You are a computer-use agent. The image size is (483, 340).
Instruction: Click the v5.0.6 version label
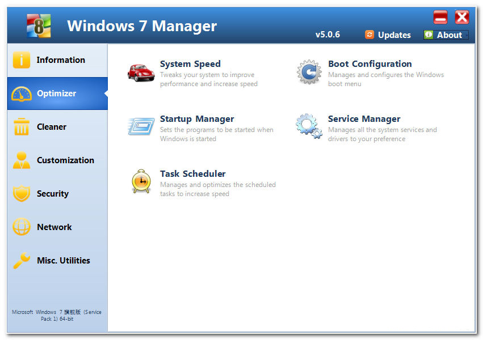327,35
